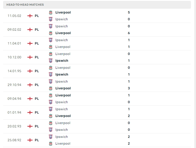The width and height of the screenshot is (196, 148).
Task: Open PL league link for 11.04.01
Action: [x=37, y=43]
